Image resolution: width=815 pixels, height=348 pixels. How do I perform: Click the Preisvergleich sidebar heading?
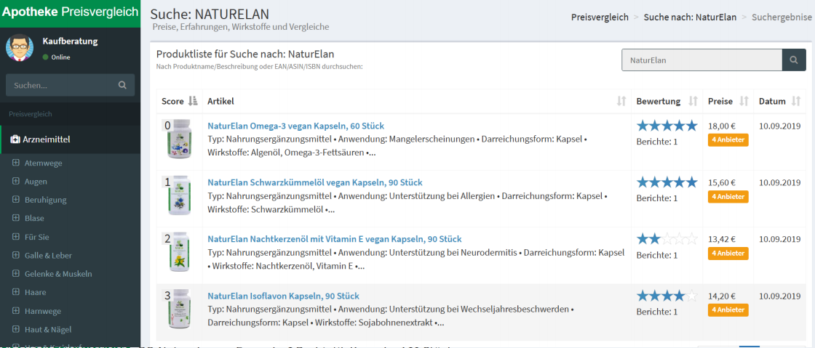point(30,114)
